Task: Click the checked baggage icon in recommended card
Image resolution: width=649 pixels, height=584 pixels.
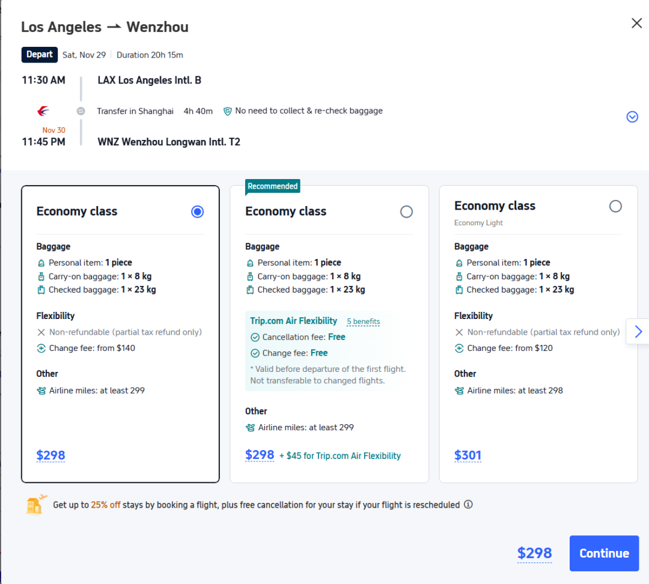Action: pos(250,290)
